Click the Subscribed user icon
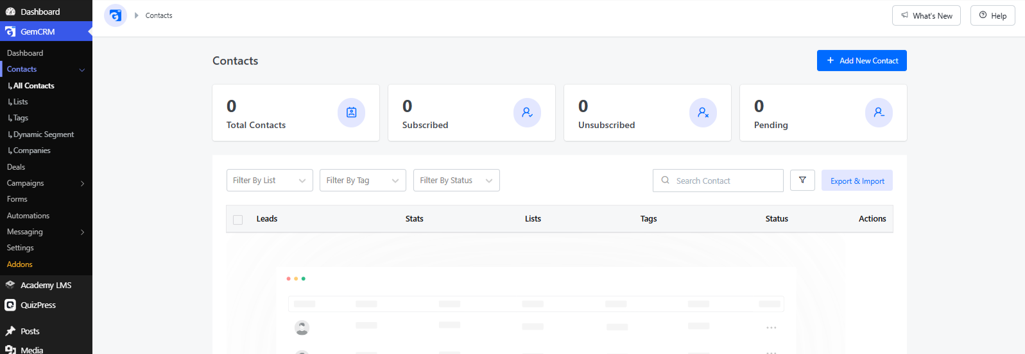This screenshot has width=1025, height=354. [527, 113]
